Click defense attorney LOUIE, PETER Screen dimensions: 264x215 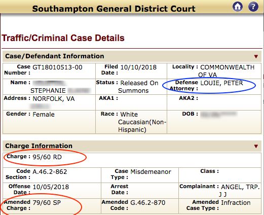[221, 83]
